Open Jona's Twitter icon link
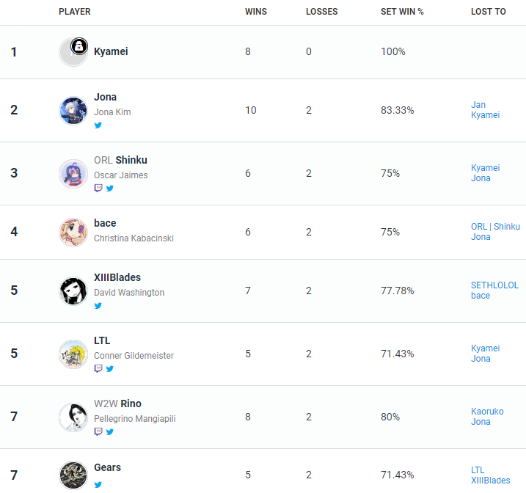The height and width of the screenshot is (493, 526). click(98, 125)
